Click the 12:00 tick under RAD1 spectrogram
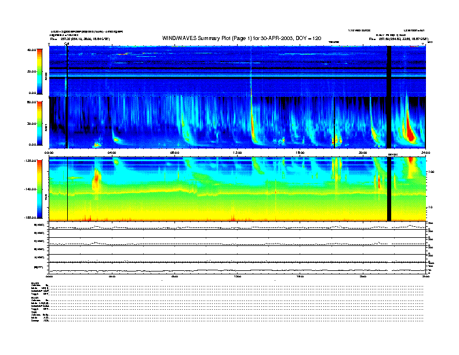The image size is (459, 355). [x=237, y=153]
